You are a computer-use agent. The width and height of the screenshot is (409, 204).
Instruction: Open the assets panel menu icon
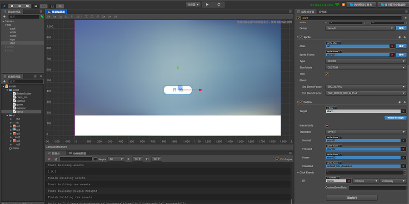click(41, 76)
